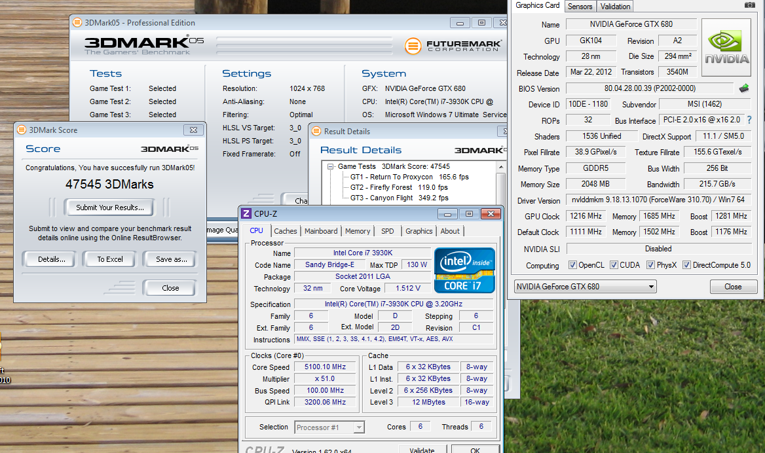
Task: Click the Futuremark Corporation logo
Action: pos(453,46)
